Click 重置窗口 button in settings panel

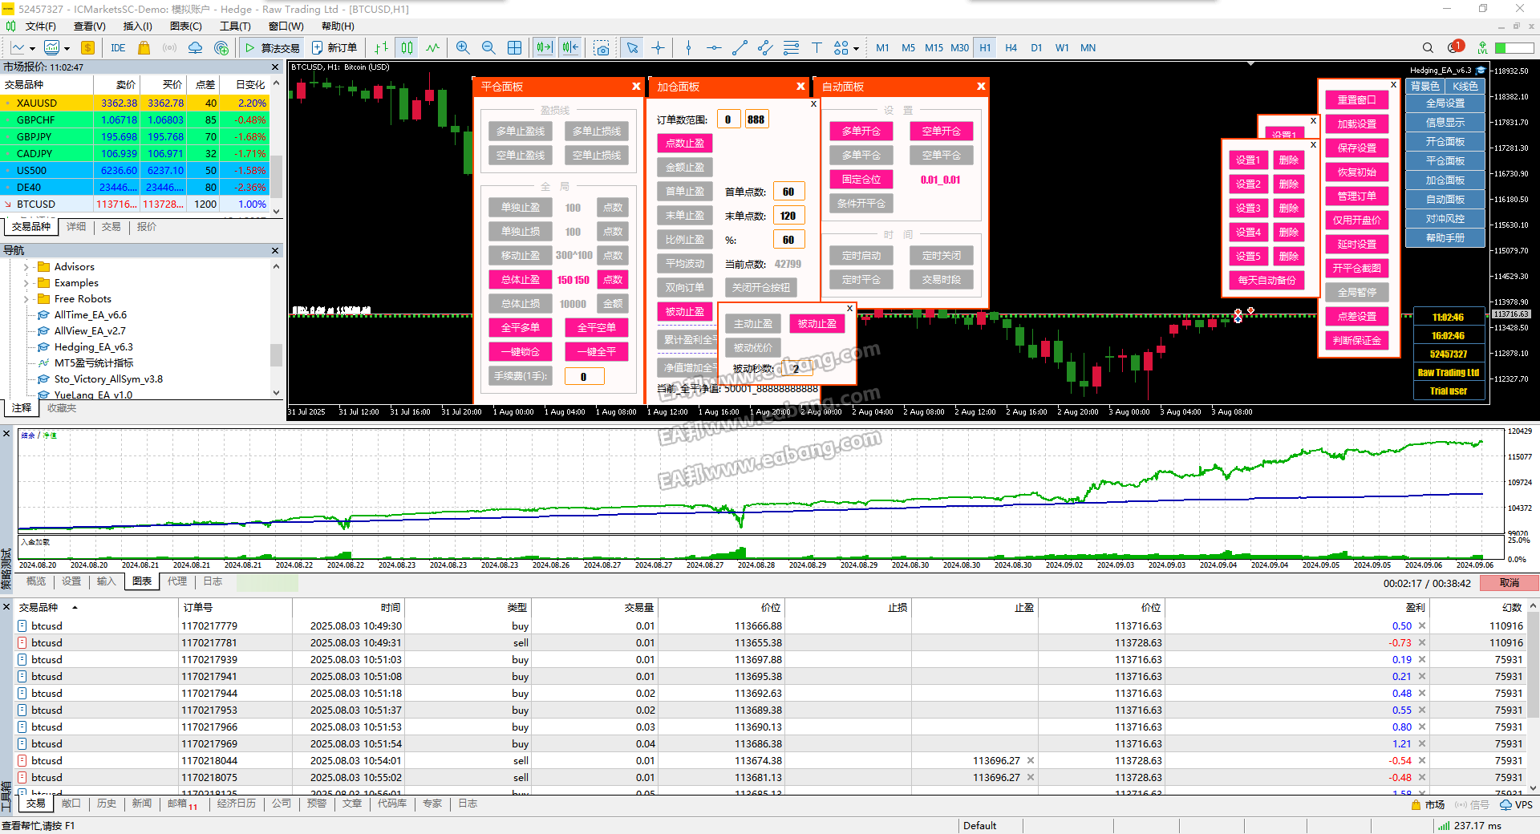[x=1357, y=100]
